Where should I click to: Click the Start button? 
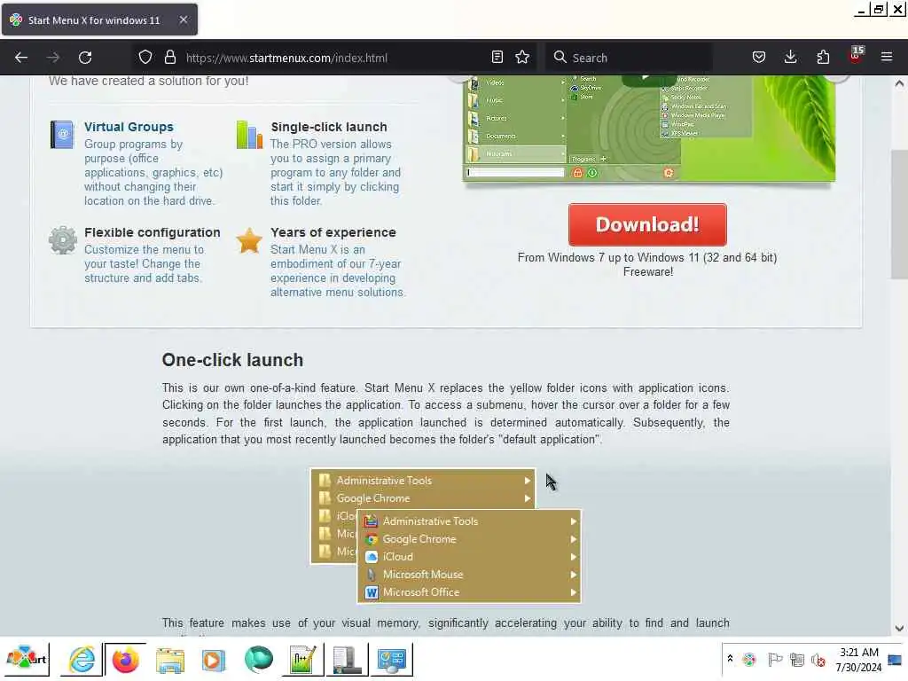tap(26, 660)
